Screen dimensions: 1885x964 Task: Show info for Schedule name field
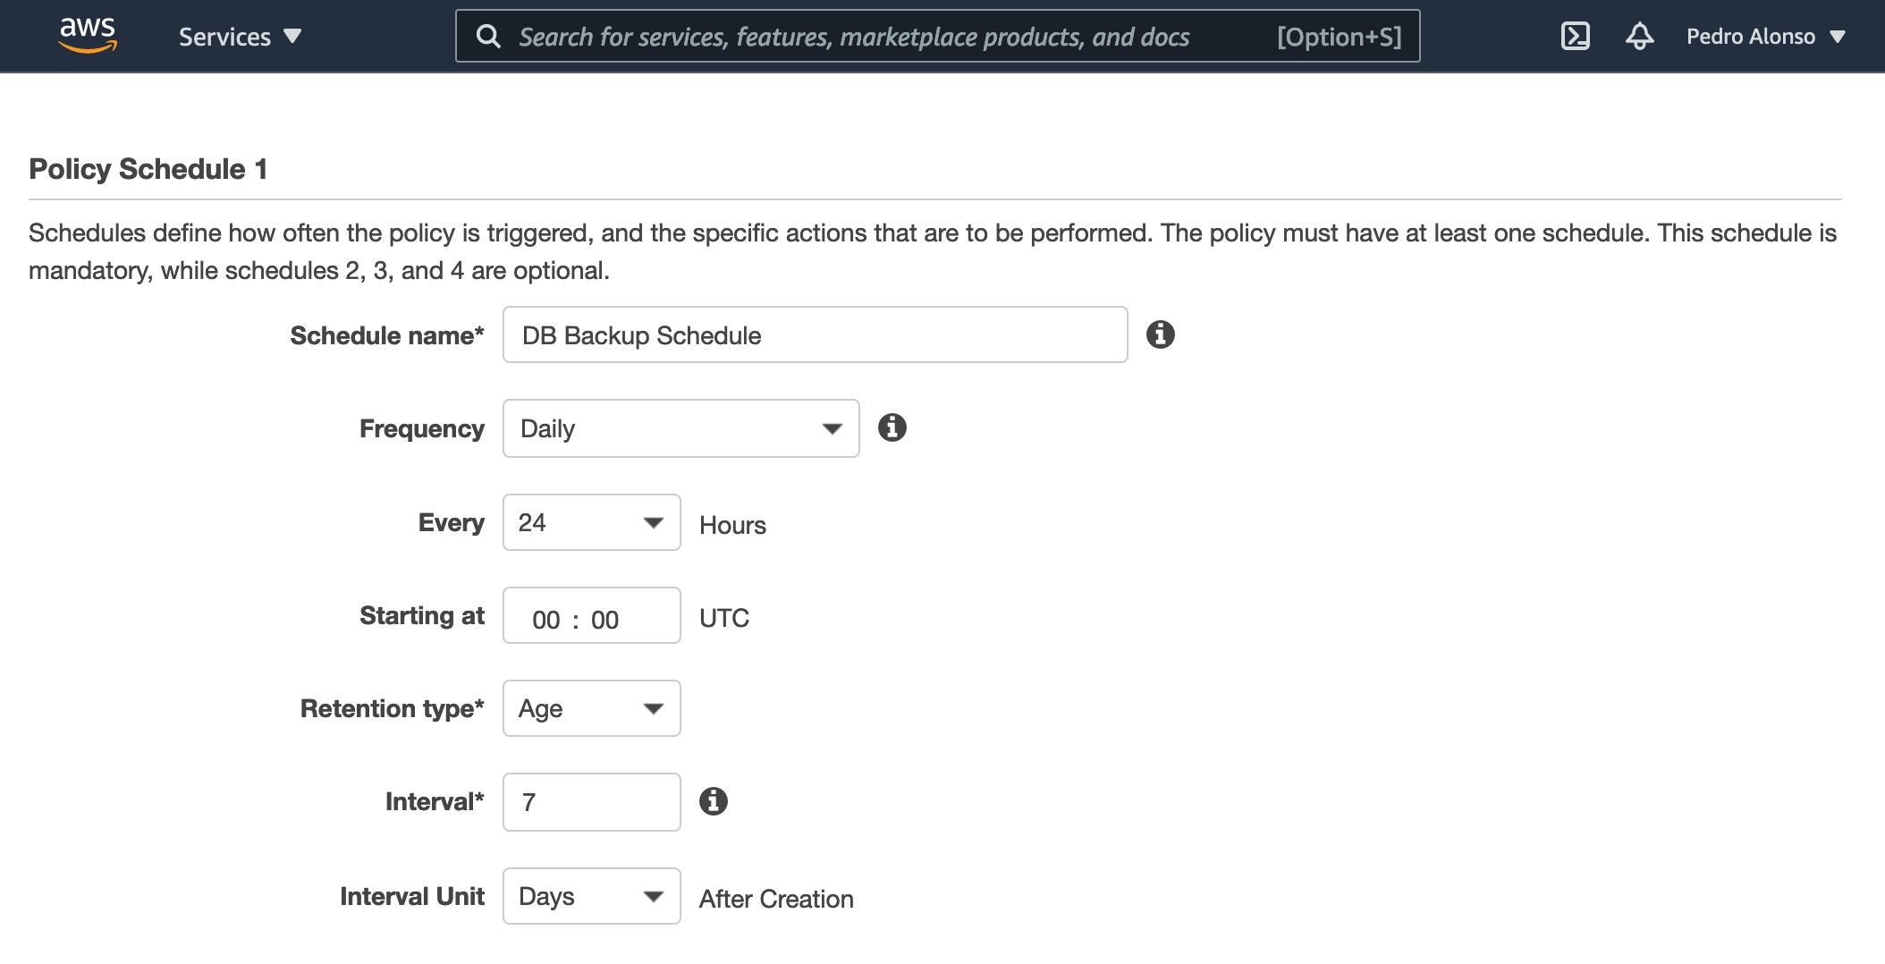pos(1160,334)
